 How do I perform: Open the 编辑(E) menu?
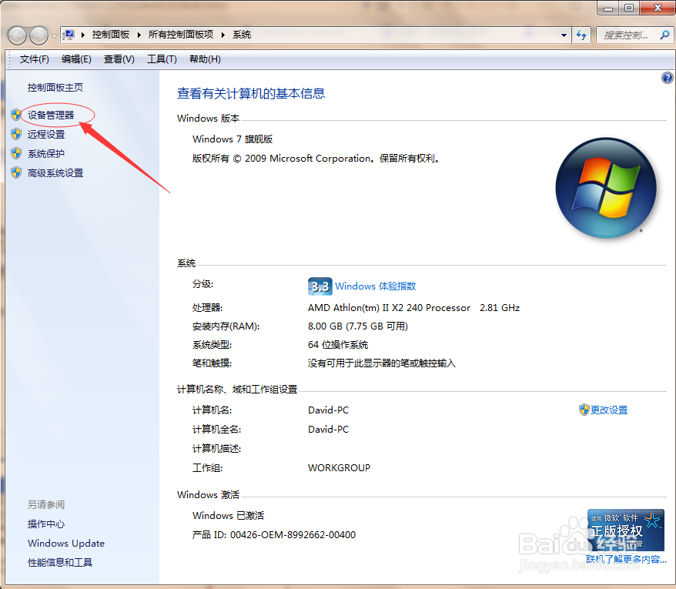[x=76, y=59]
